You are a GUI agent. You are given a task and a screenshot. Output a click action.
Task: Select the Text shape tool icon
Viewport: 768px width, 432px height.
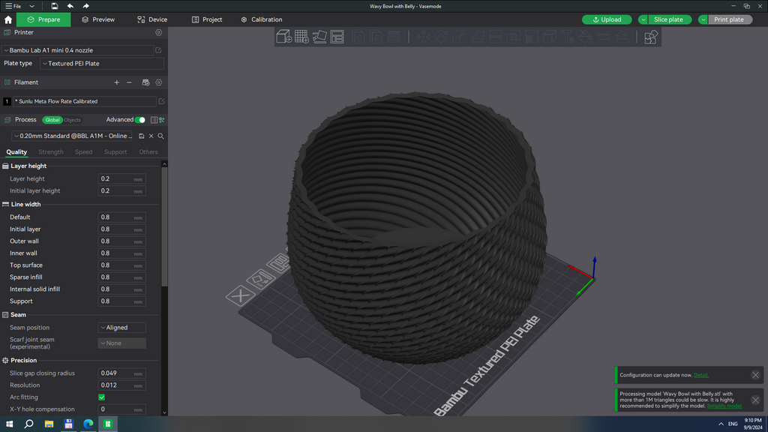point(568,37)
